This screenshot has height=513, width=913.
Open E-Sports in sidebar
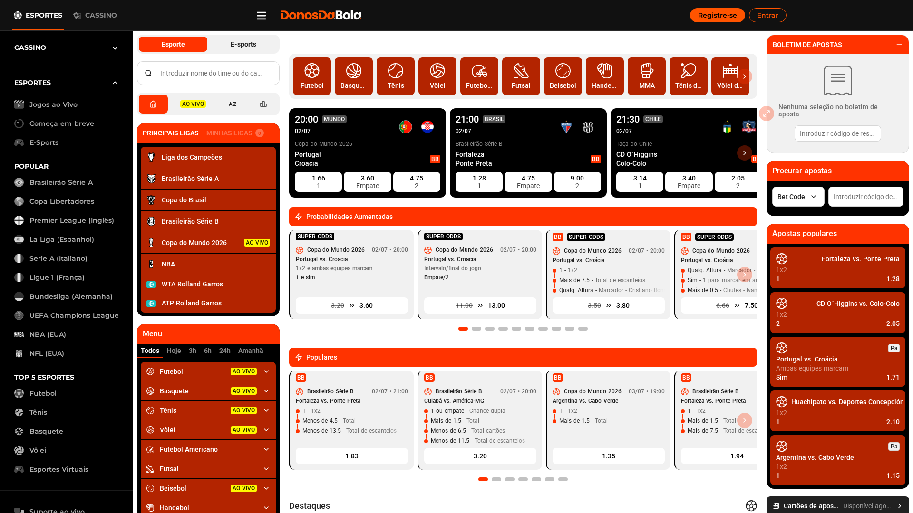[44, 142]
